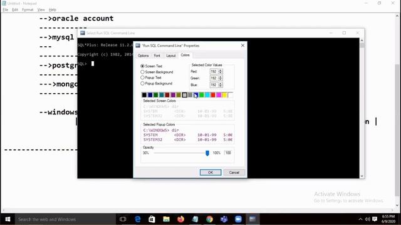Click the Red color value field
This screenshot has width=401, height=225.
click(214, 71)
